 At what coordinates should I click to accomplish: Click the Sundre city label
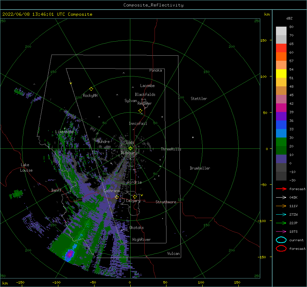[x=104, y=141]
